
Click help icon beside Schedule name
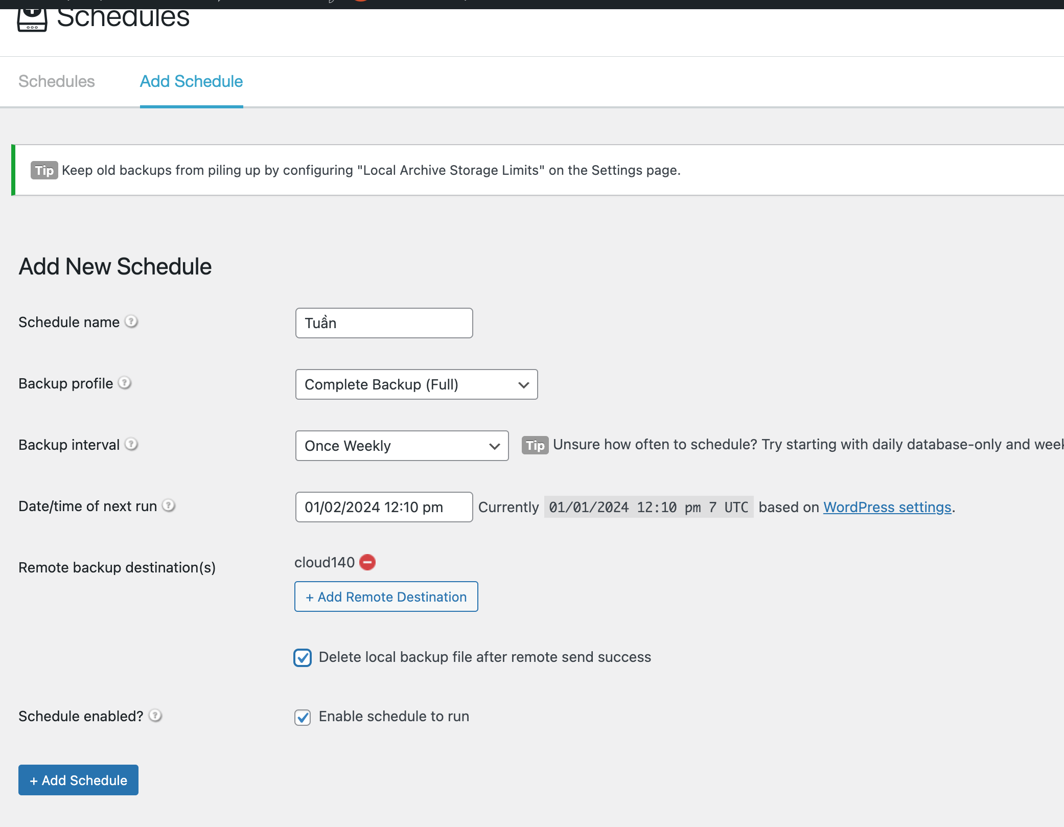tap(131, 321)
